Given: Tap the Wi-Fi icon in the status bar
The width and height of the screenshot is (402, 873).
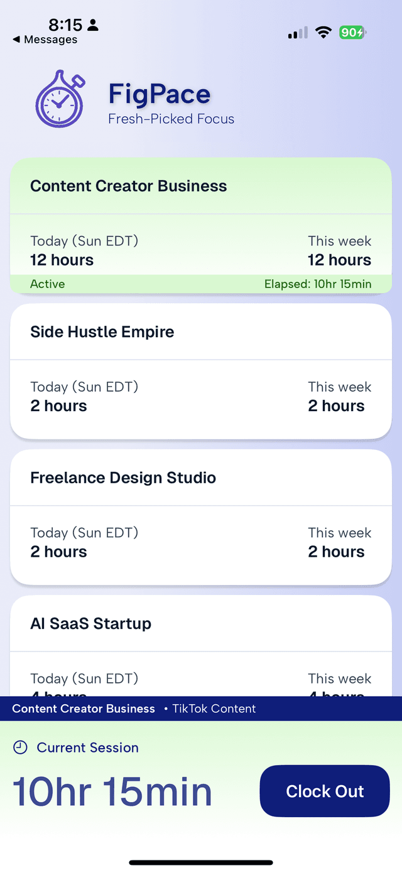Looking at the screenshot, I should point(323,31).
